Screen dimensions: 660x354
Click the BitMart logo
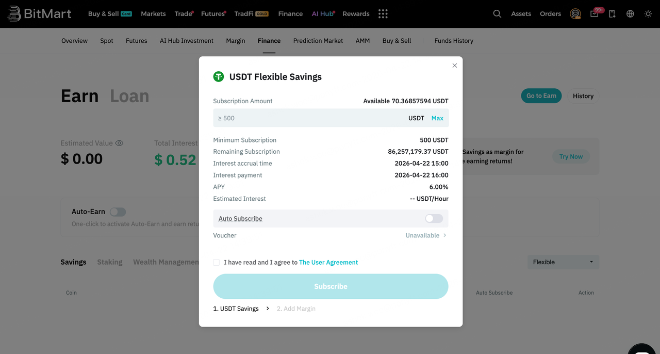click(39, 14)
